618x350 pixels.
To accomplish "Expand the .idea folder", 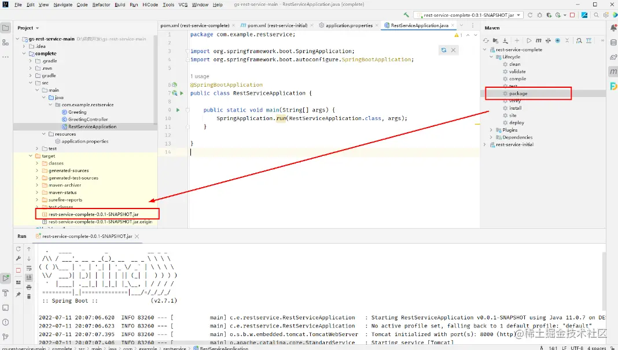I will point(24,46).
